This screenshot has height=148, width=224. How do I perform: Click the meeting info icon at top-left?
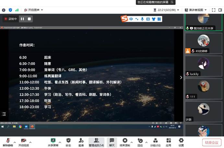tap(4, 10)
